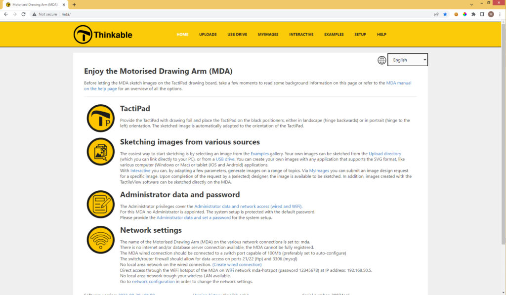
Task: Open the INTERACTIVE menu
Action: click(x=301, y=34)
